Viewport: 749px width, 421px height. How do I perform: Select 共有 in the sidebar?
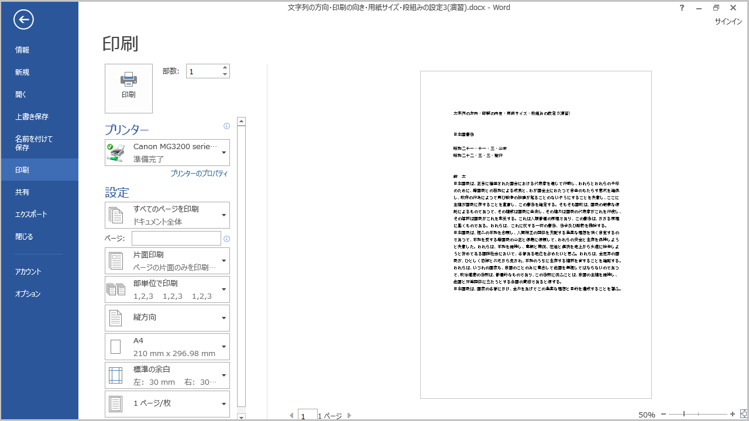39,192
